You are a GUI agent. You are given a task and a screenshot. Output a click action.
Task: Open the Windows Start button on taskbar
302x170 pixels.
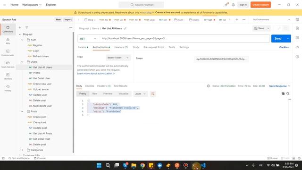(99, 165)
